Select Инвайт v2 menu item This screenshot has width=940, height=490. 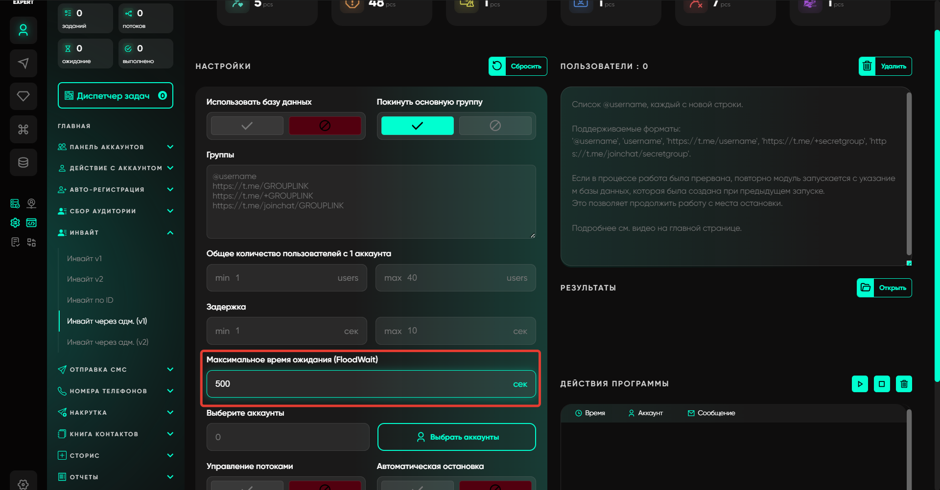tap(85, 279)
